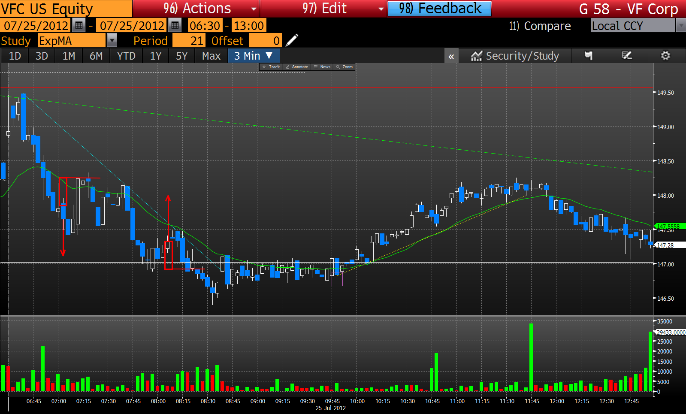The height and width of the screenshot is (414, 686).
Task: Open the start date calendar picker
Action: tap(79, 26)
